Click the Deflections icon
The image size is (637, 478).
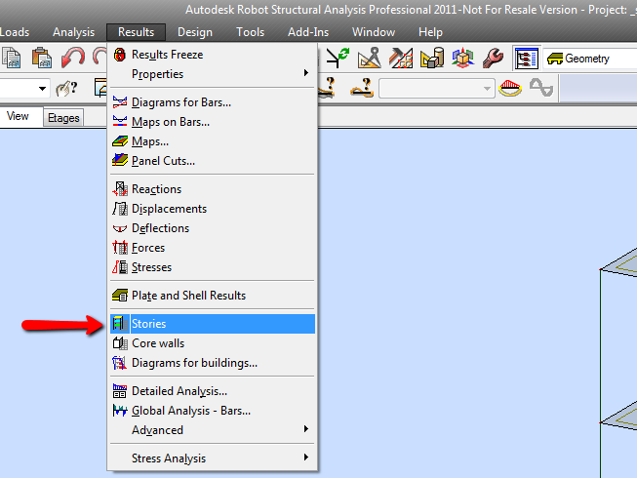coord(120,228)
